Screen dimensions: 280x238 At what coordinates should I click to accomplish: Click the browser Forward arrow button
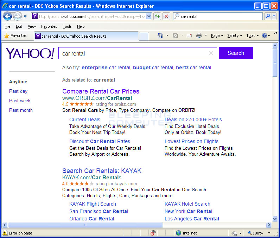click(18, 17)
